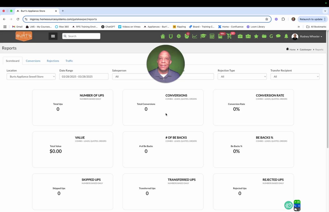This screenshot has height=212, width=329.
Task: Switch to the Conversions tab
Action: [x=33, y=61]
